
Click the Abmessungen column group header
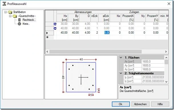83,12
